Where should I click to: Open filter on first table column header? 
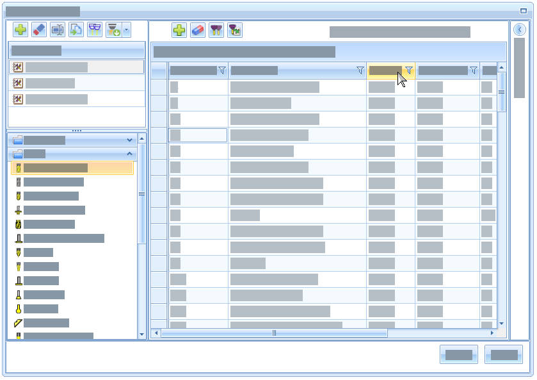point(222,70)
